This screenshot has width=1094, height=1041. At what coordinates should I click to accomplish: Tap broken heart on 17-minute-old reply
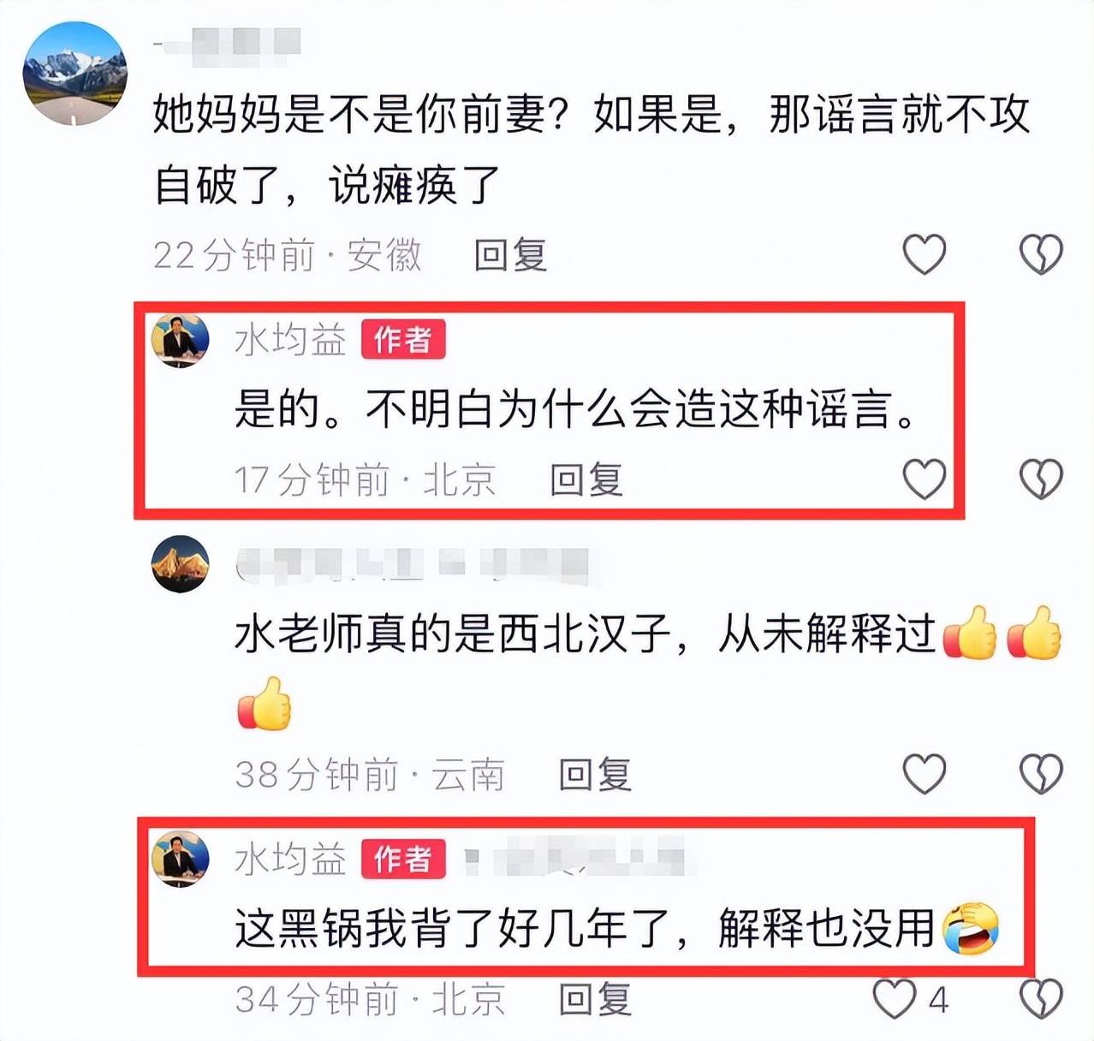[1041, 479]
